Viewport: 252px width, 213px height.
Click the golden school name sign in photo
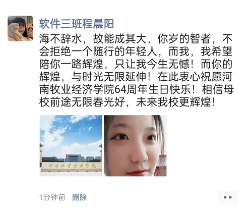[73, 166]
